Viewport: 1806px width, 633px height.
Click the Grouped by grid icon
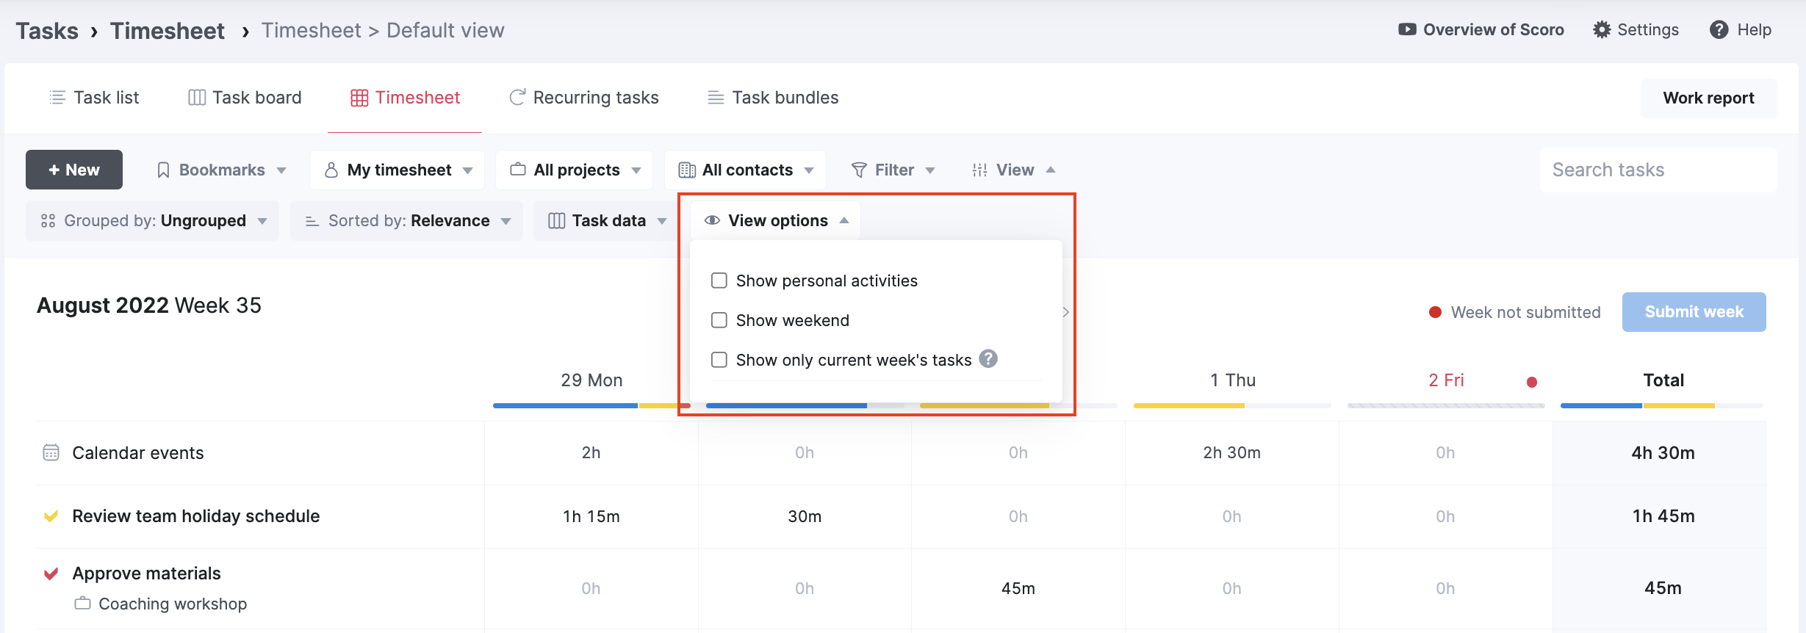point(48,220)
